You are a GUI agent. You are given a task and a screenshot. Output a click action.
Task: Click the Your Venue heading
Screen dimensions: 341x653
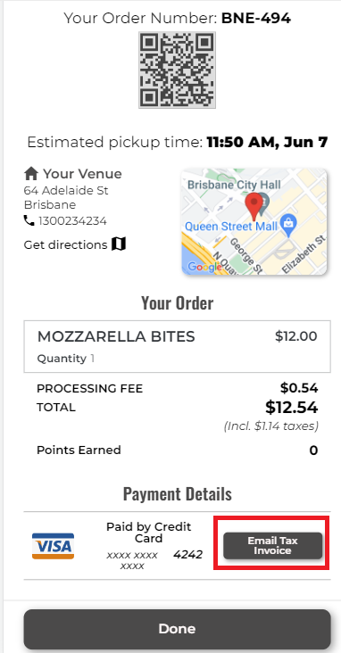click(82, 174)
